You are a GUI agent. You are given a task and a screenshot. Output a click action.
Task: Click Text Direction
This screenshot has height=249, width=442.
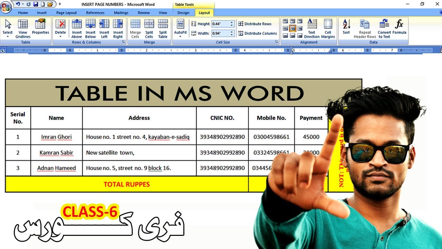pos(312,29)
